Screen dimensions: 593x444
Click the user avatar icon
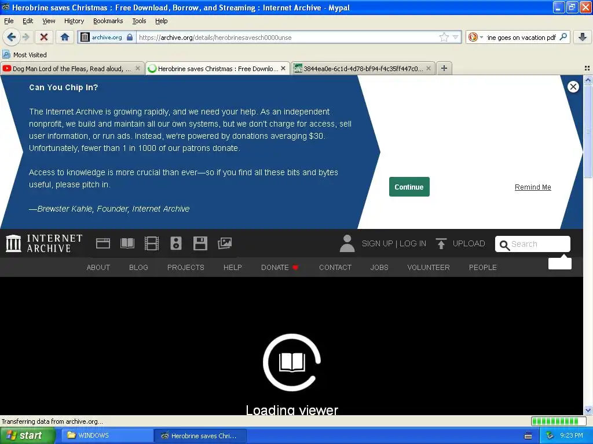point(347,243)
